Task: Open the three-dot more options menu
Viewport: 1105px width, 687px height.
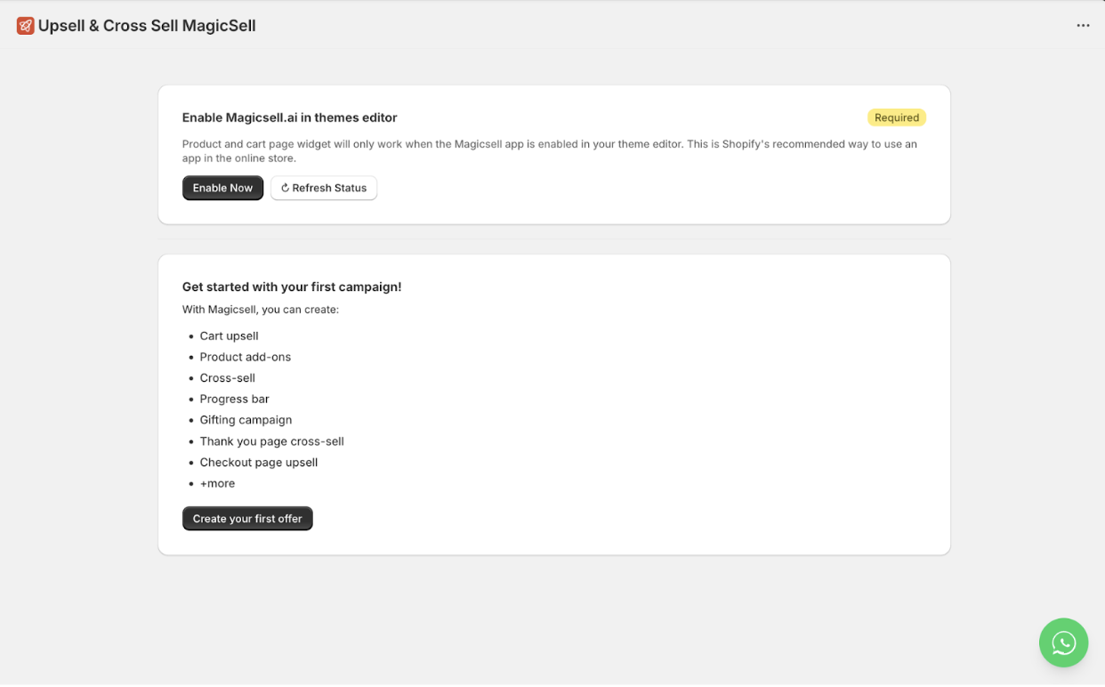Action: point(1083,26)
